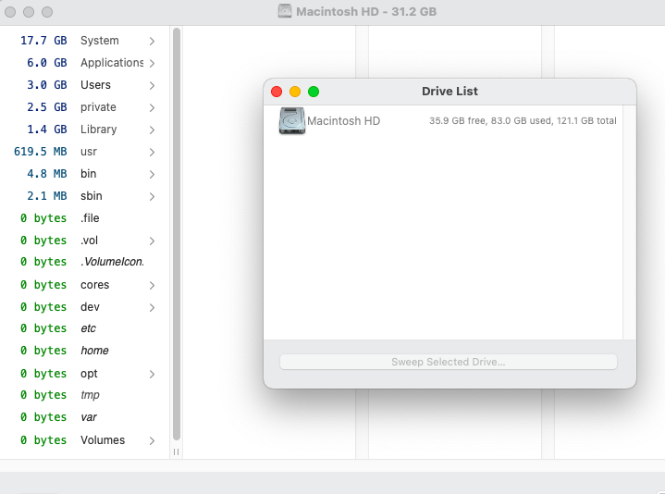Select the home entry
This screenshot has width=665, height=494.
coord(94,351)
